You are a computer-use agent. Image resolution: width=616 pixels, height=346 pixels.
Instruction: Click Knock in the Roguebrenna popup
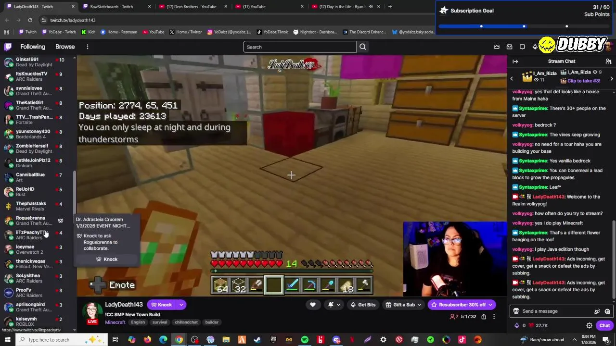[107, 259]
